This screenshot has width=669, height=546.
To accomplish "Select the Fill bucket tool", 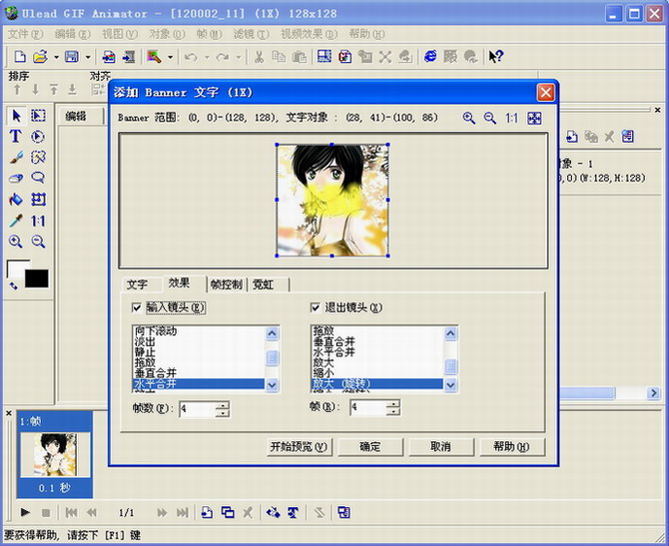I will [x=16, y=200].
